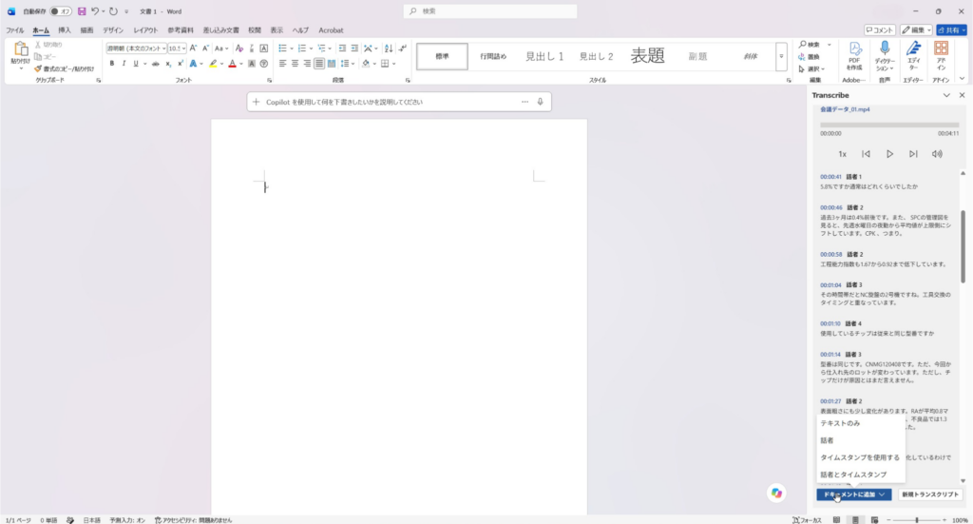Increase font size with the larger A icon

pos(193,48)
